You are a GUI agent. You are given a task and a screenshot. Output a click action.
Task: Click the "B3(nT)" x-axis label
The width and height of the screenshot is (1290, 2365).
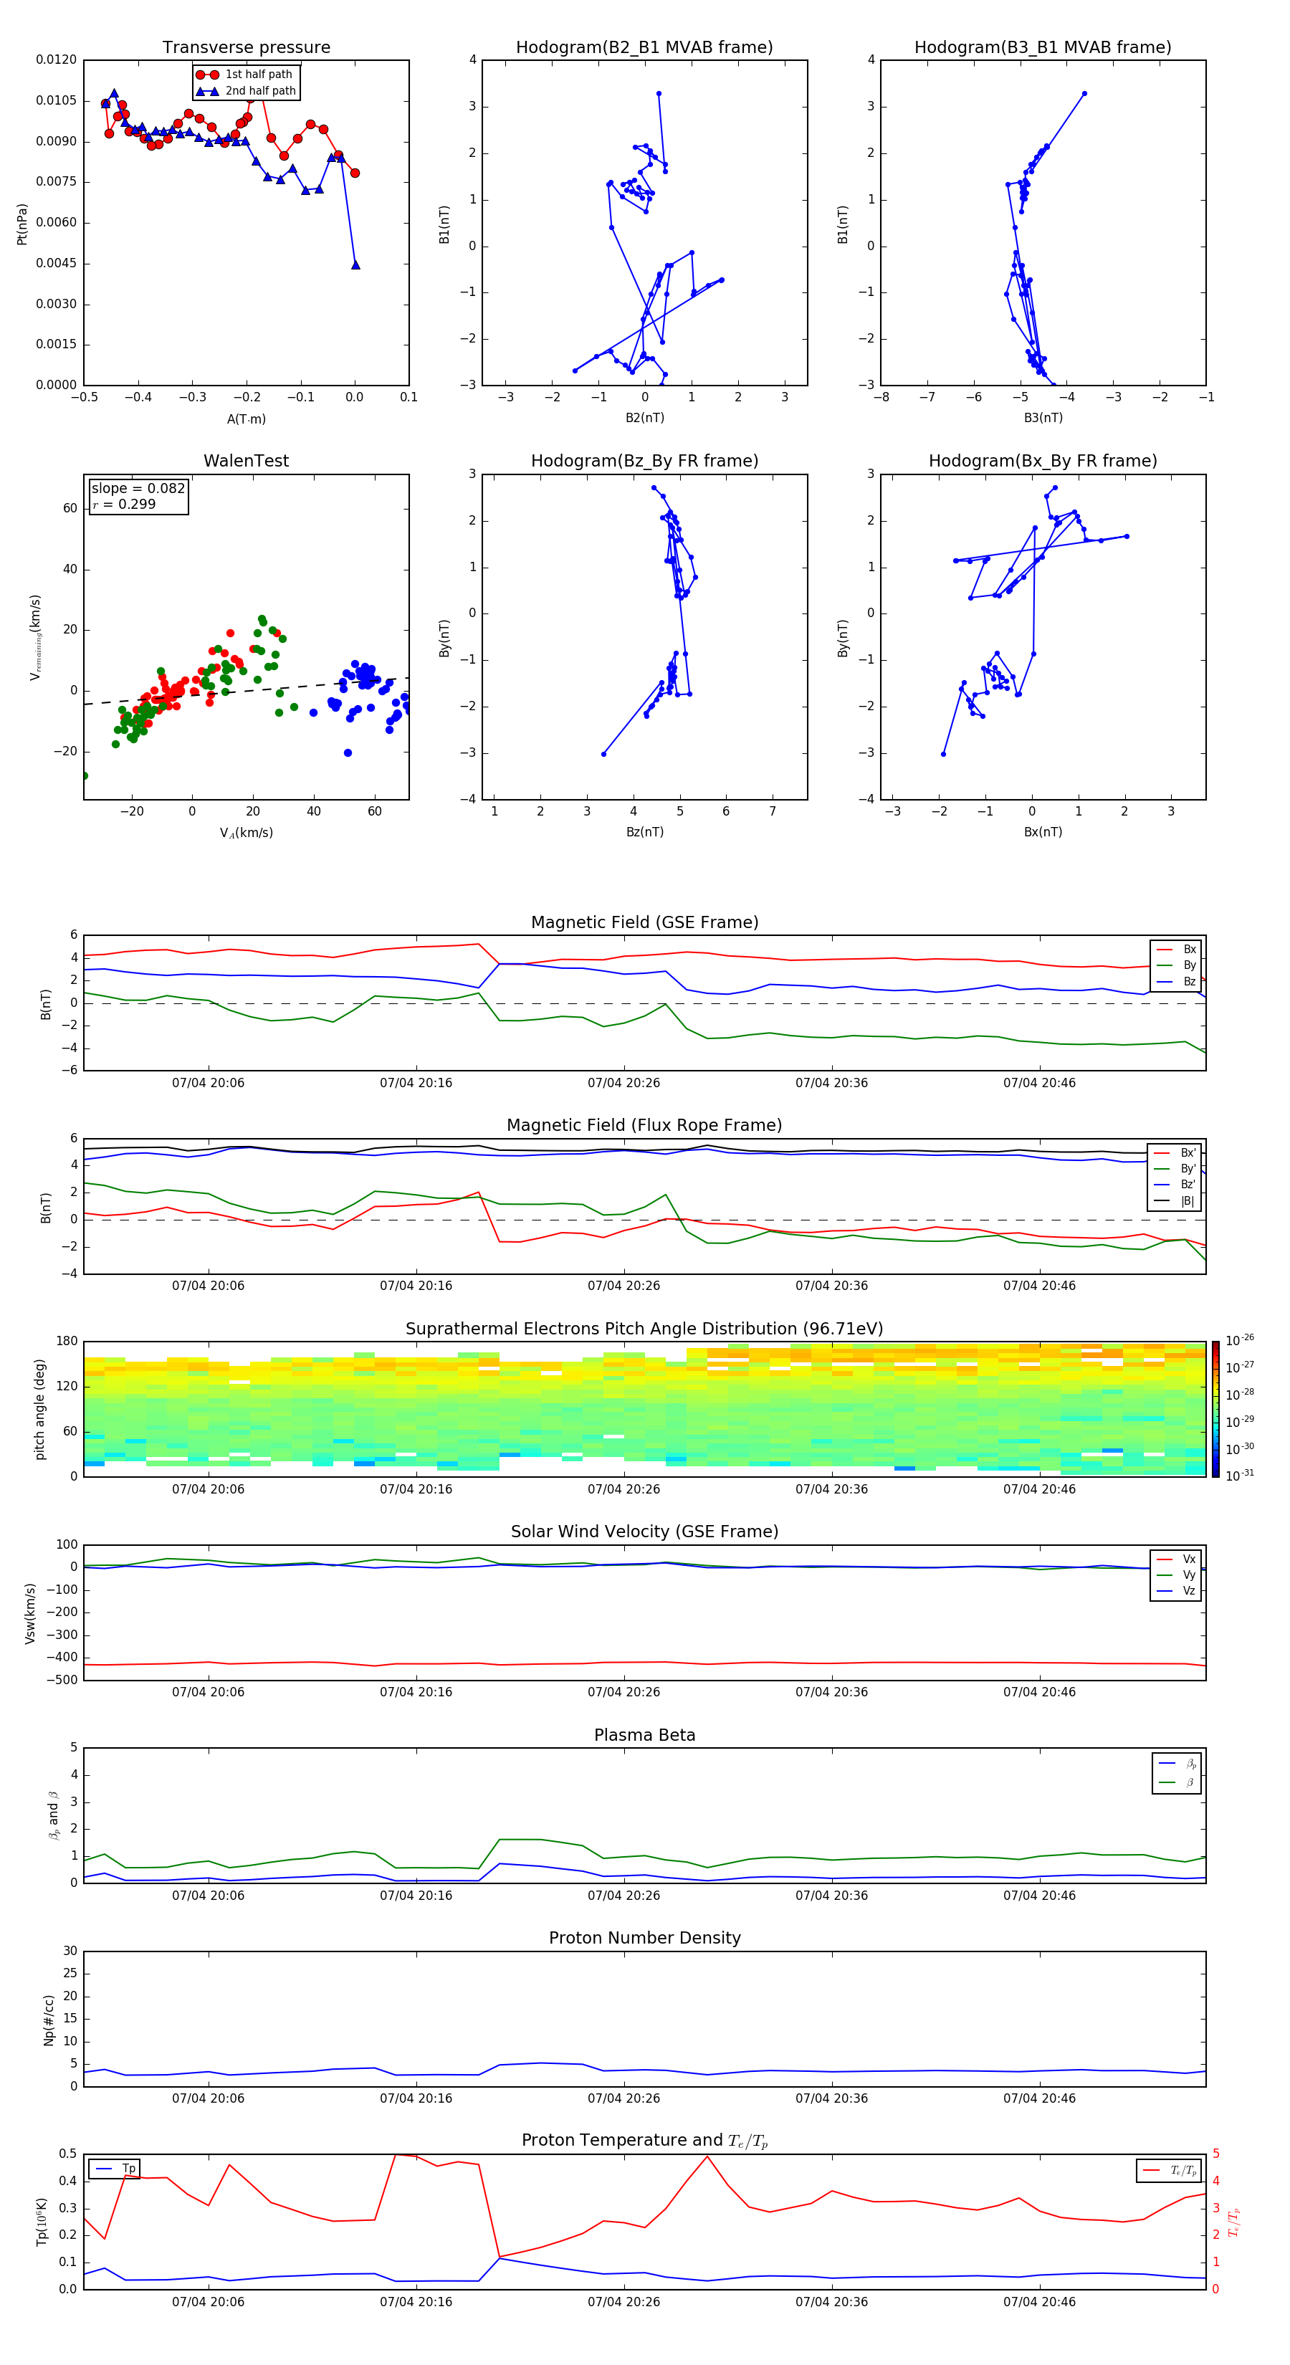[1043, 418]
